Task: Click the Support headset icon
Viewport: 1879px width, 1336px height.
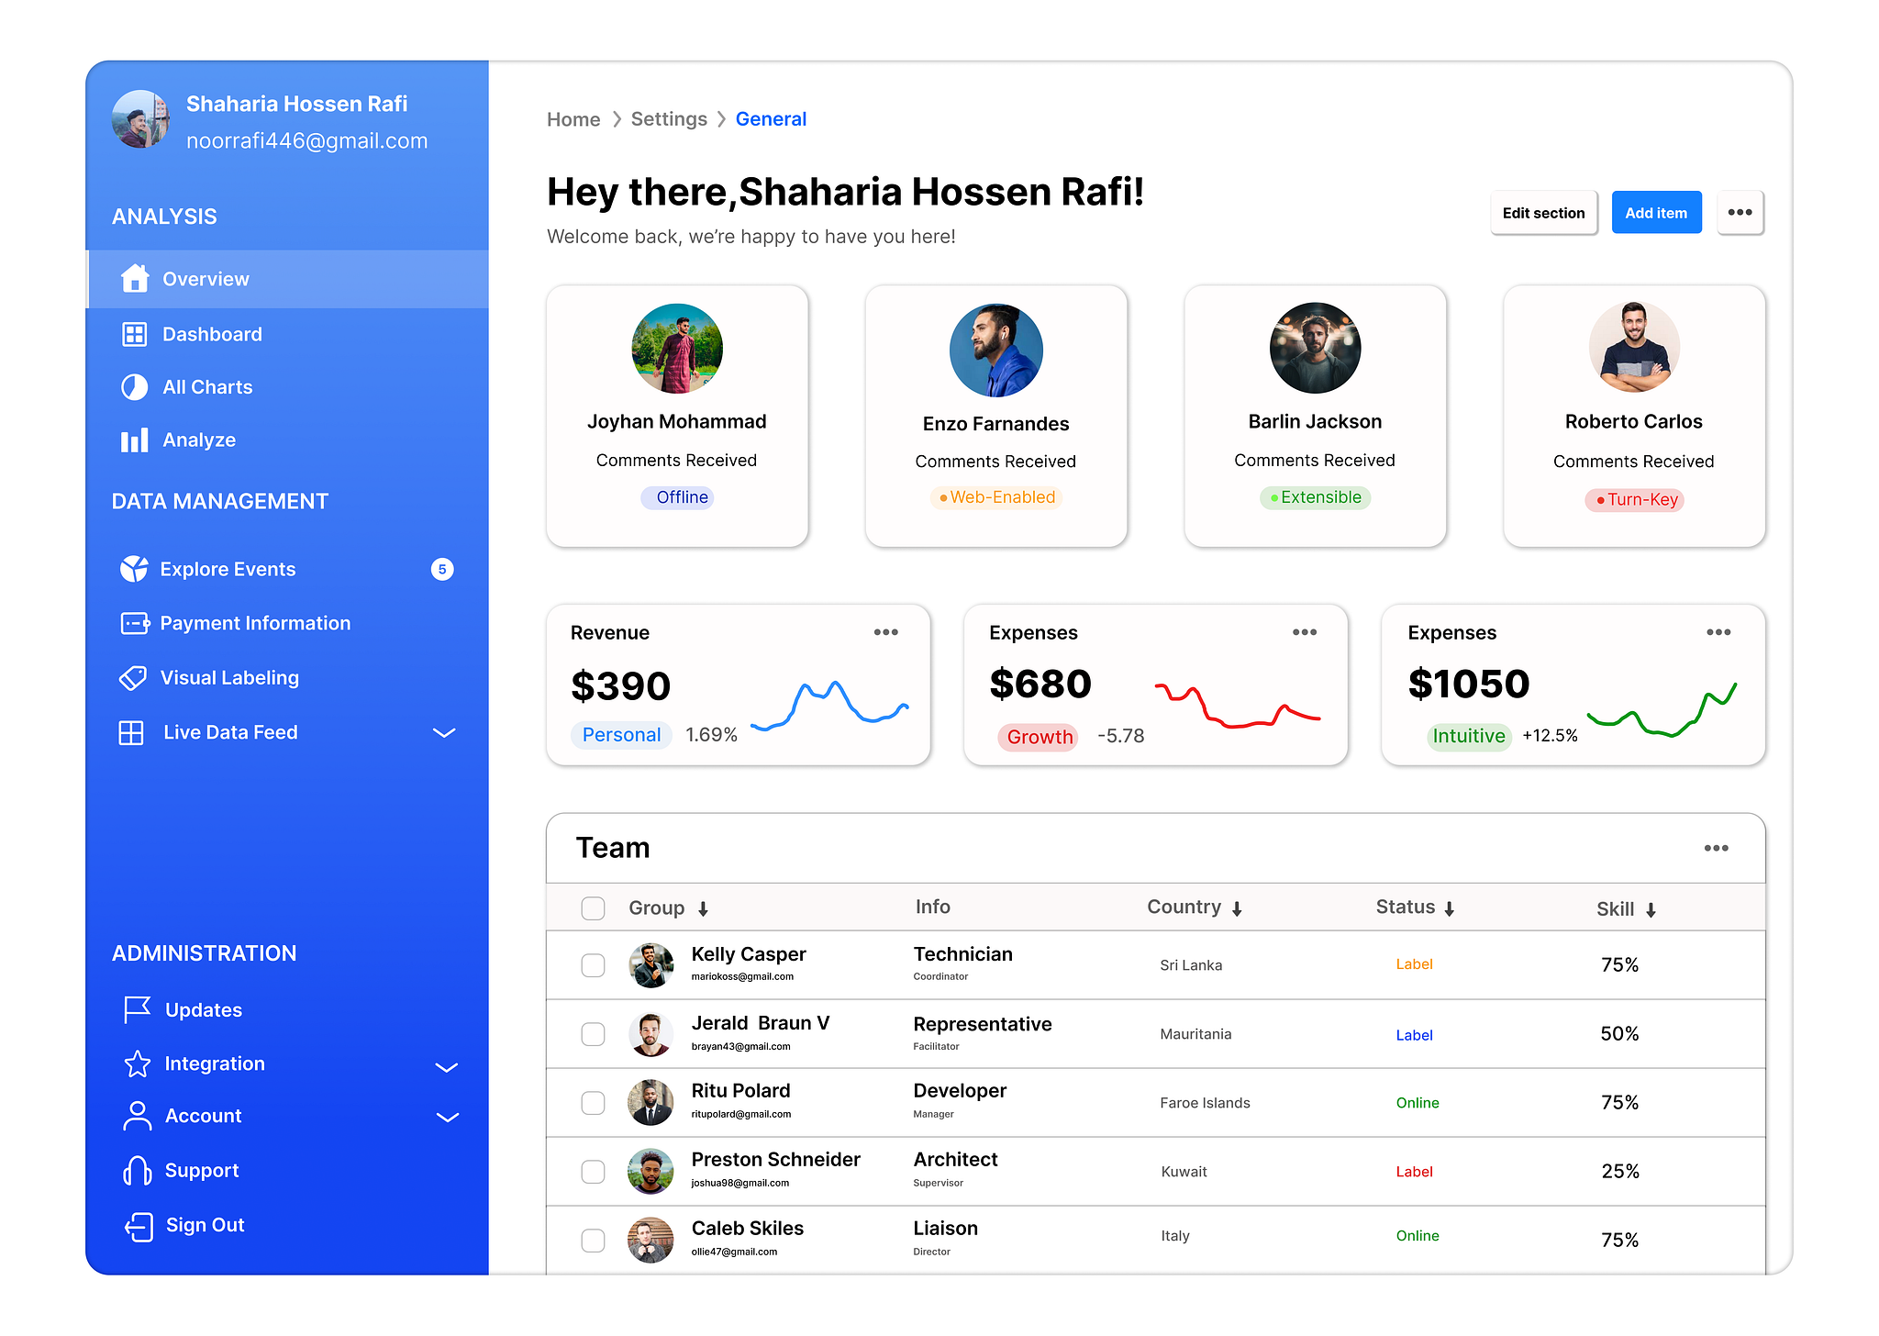Action: [138, 1171]
